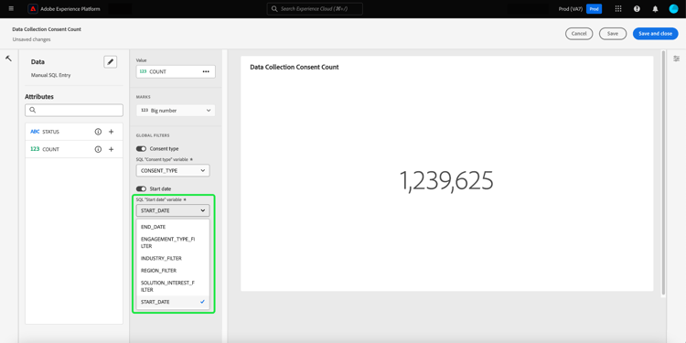Click Save and close button
The image size is (686, 343).
(656, 34)
